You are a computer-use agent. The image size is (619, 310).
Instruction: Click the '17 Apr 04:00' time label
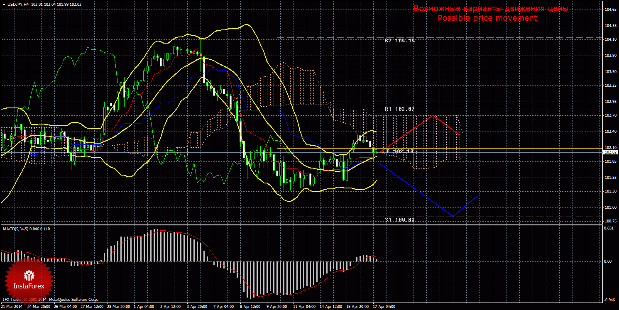[x=384, y=307]
